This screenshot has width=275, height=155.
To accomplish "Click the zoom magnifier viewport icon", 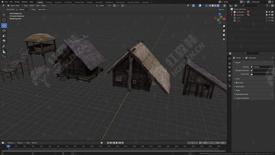I will pyautogui.click(x=224, y=26).
